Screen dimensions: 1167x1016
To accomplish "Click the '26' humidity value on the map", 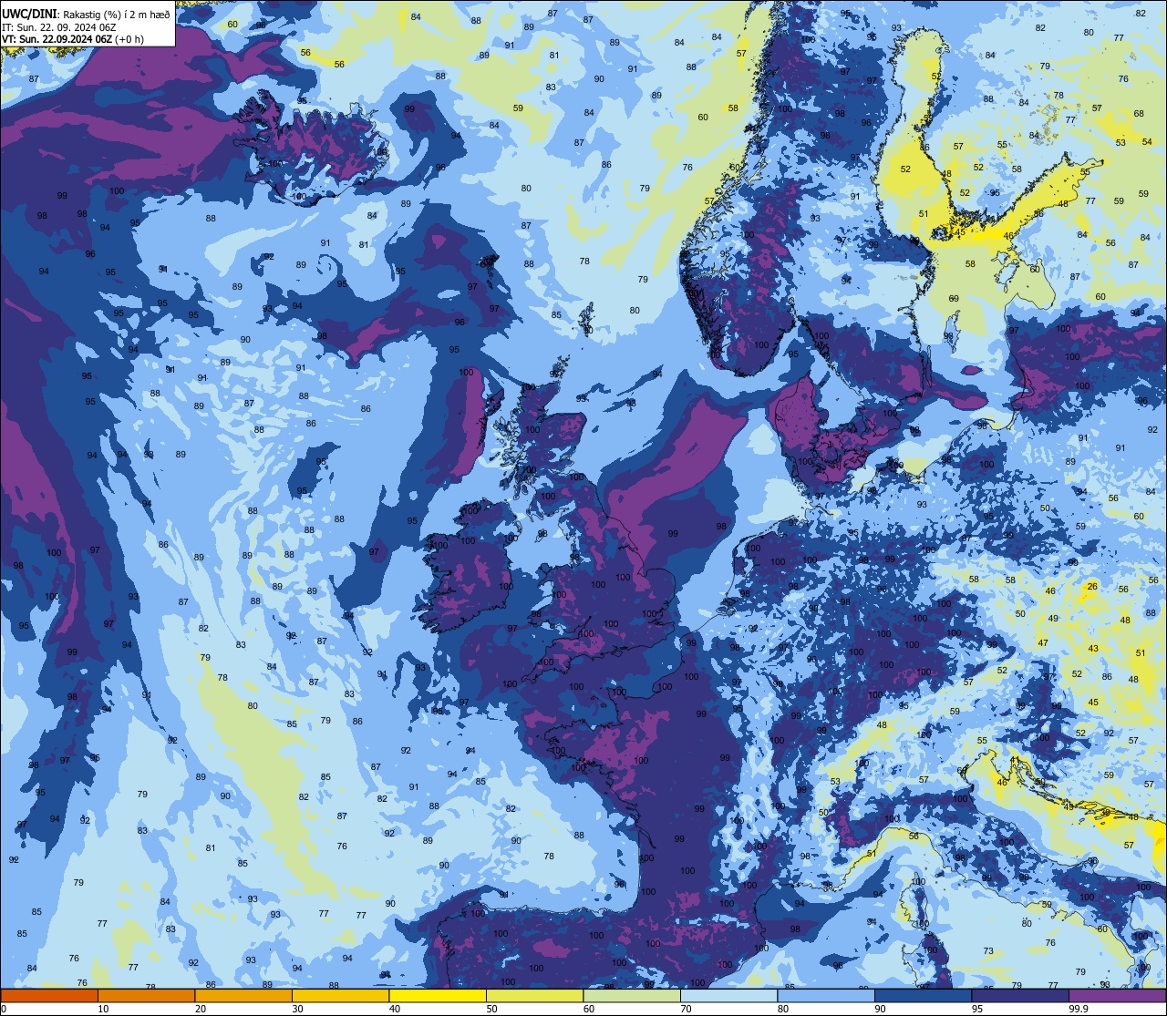I will pos(1092,586).
